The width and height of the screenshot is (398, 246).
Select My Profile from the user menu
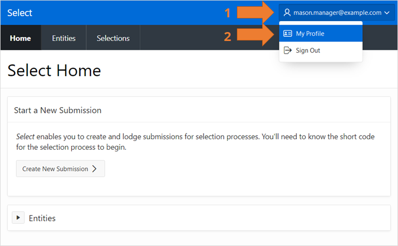point(310,34)
